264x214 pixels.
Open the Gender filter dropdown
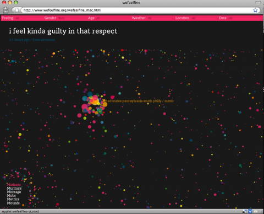[54, 18]
